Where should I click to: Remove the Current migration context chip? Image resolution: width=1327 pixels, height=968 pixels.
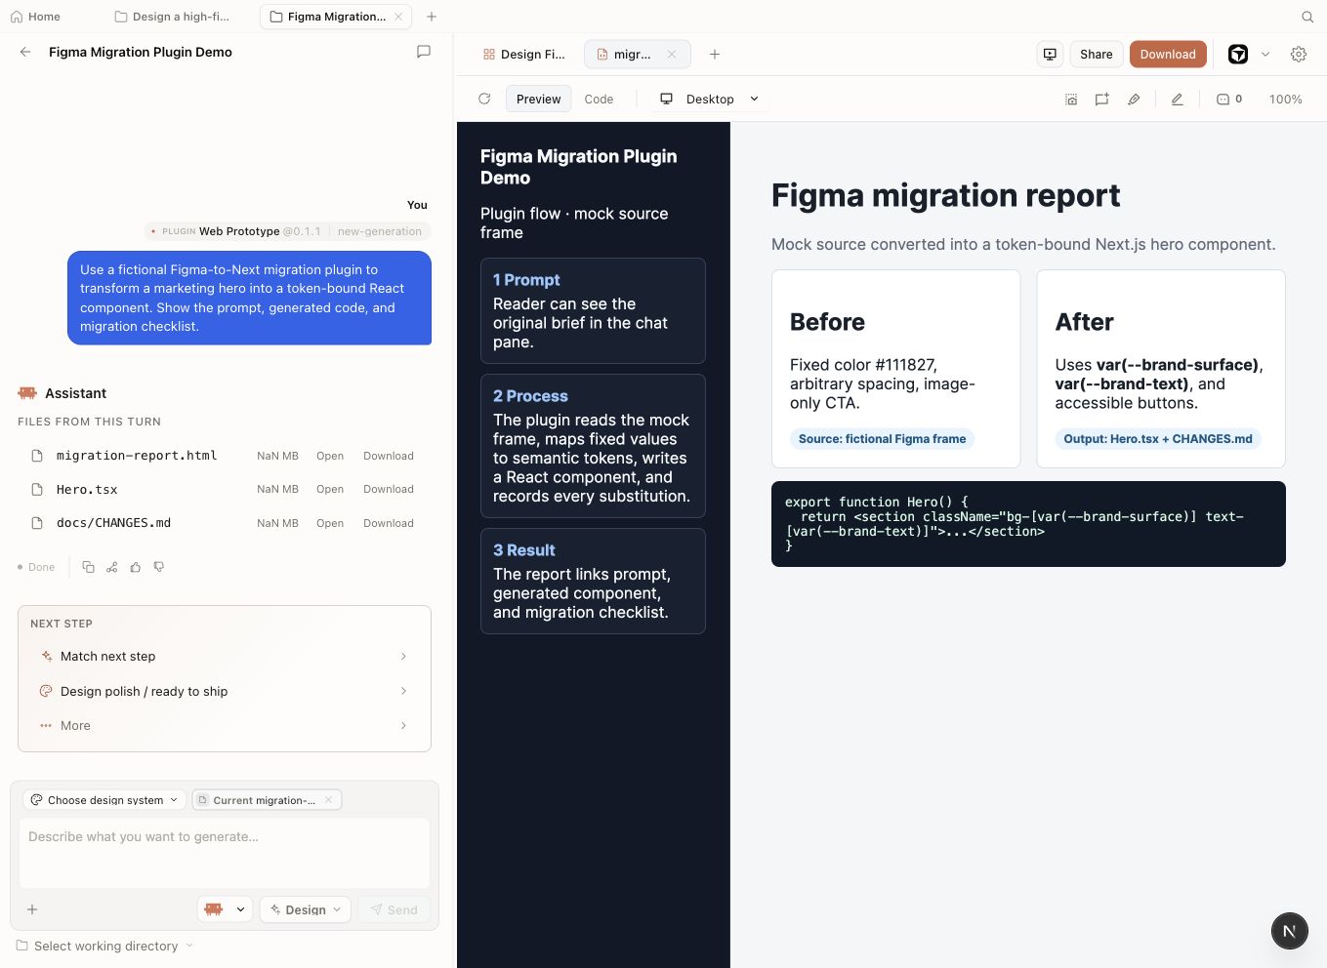(x=329, y=800)
